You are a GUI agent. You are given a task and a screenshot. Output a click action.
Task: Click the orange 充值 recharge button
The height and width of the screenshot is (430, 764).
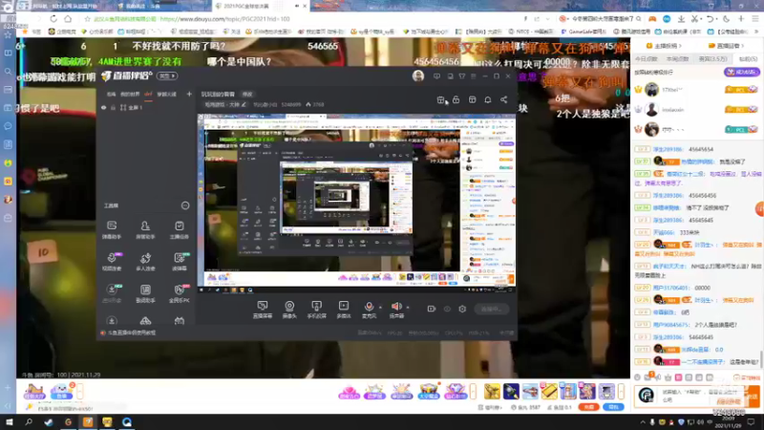[588, 407]
